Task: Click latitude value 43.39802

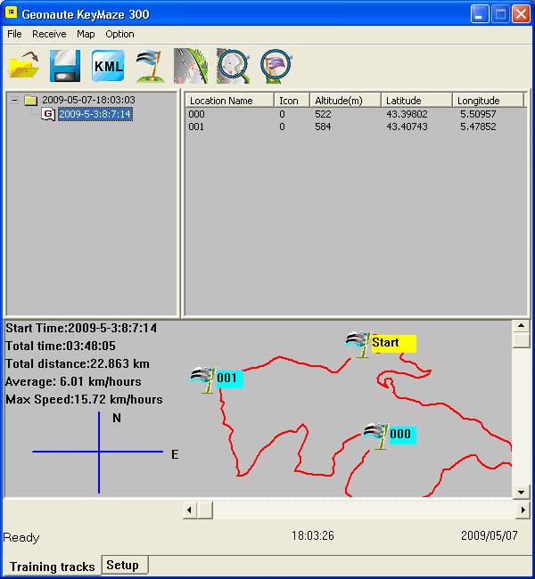Action: (407, 114)
